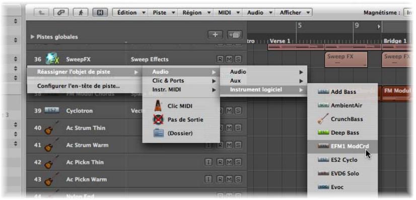
Task: Choose the AmbientAir instrument icon
Action: pyautogui.click(x=323, y=105)
